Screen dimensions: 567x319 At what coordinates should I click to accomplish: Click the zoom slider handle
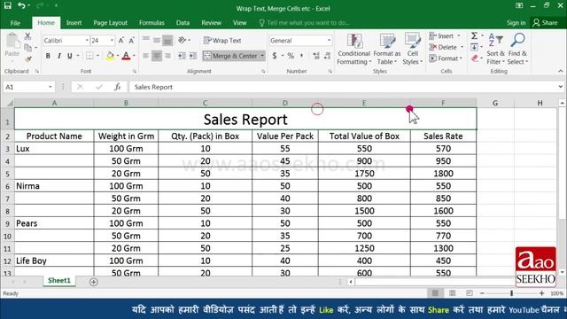tap(512, 293)
